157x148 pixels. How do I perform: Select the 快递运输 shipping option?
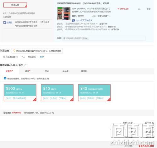click(x=15, y=5)
